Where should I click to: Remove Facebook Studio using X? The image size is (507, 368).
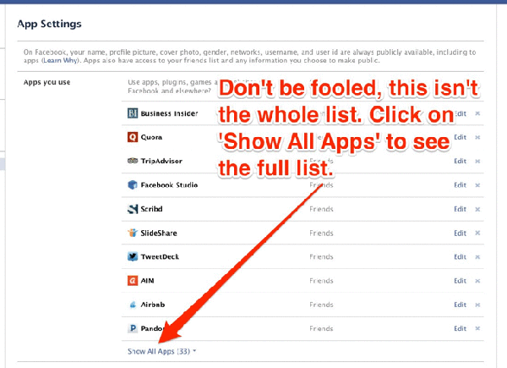coord(477,185)
